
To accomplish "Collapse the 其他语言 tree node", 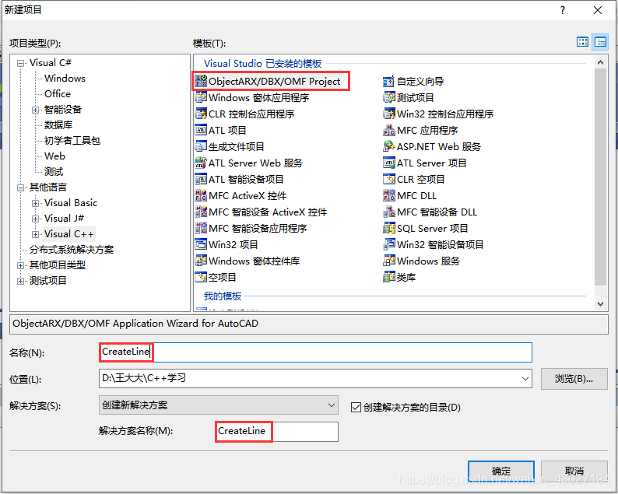I will [20, 187].
